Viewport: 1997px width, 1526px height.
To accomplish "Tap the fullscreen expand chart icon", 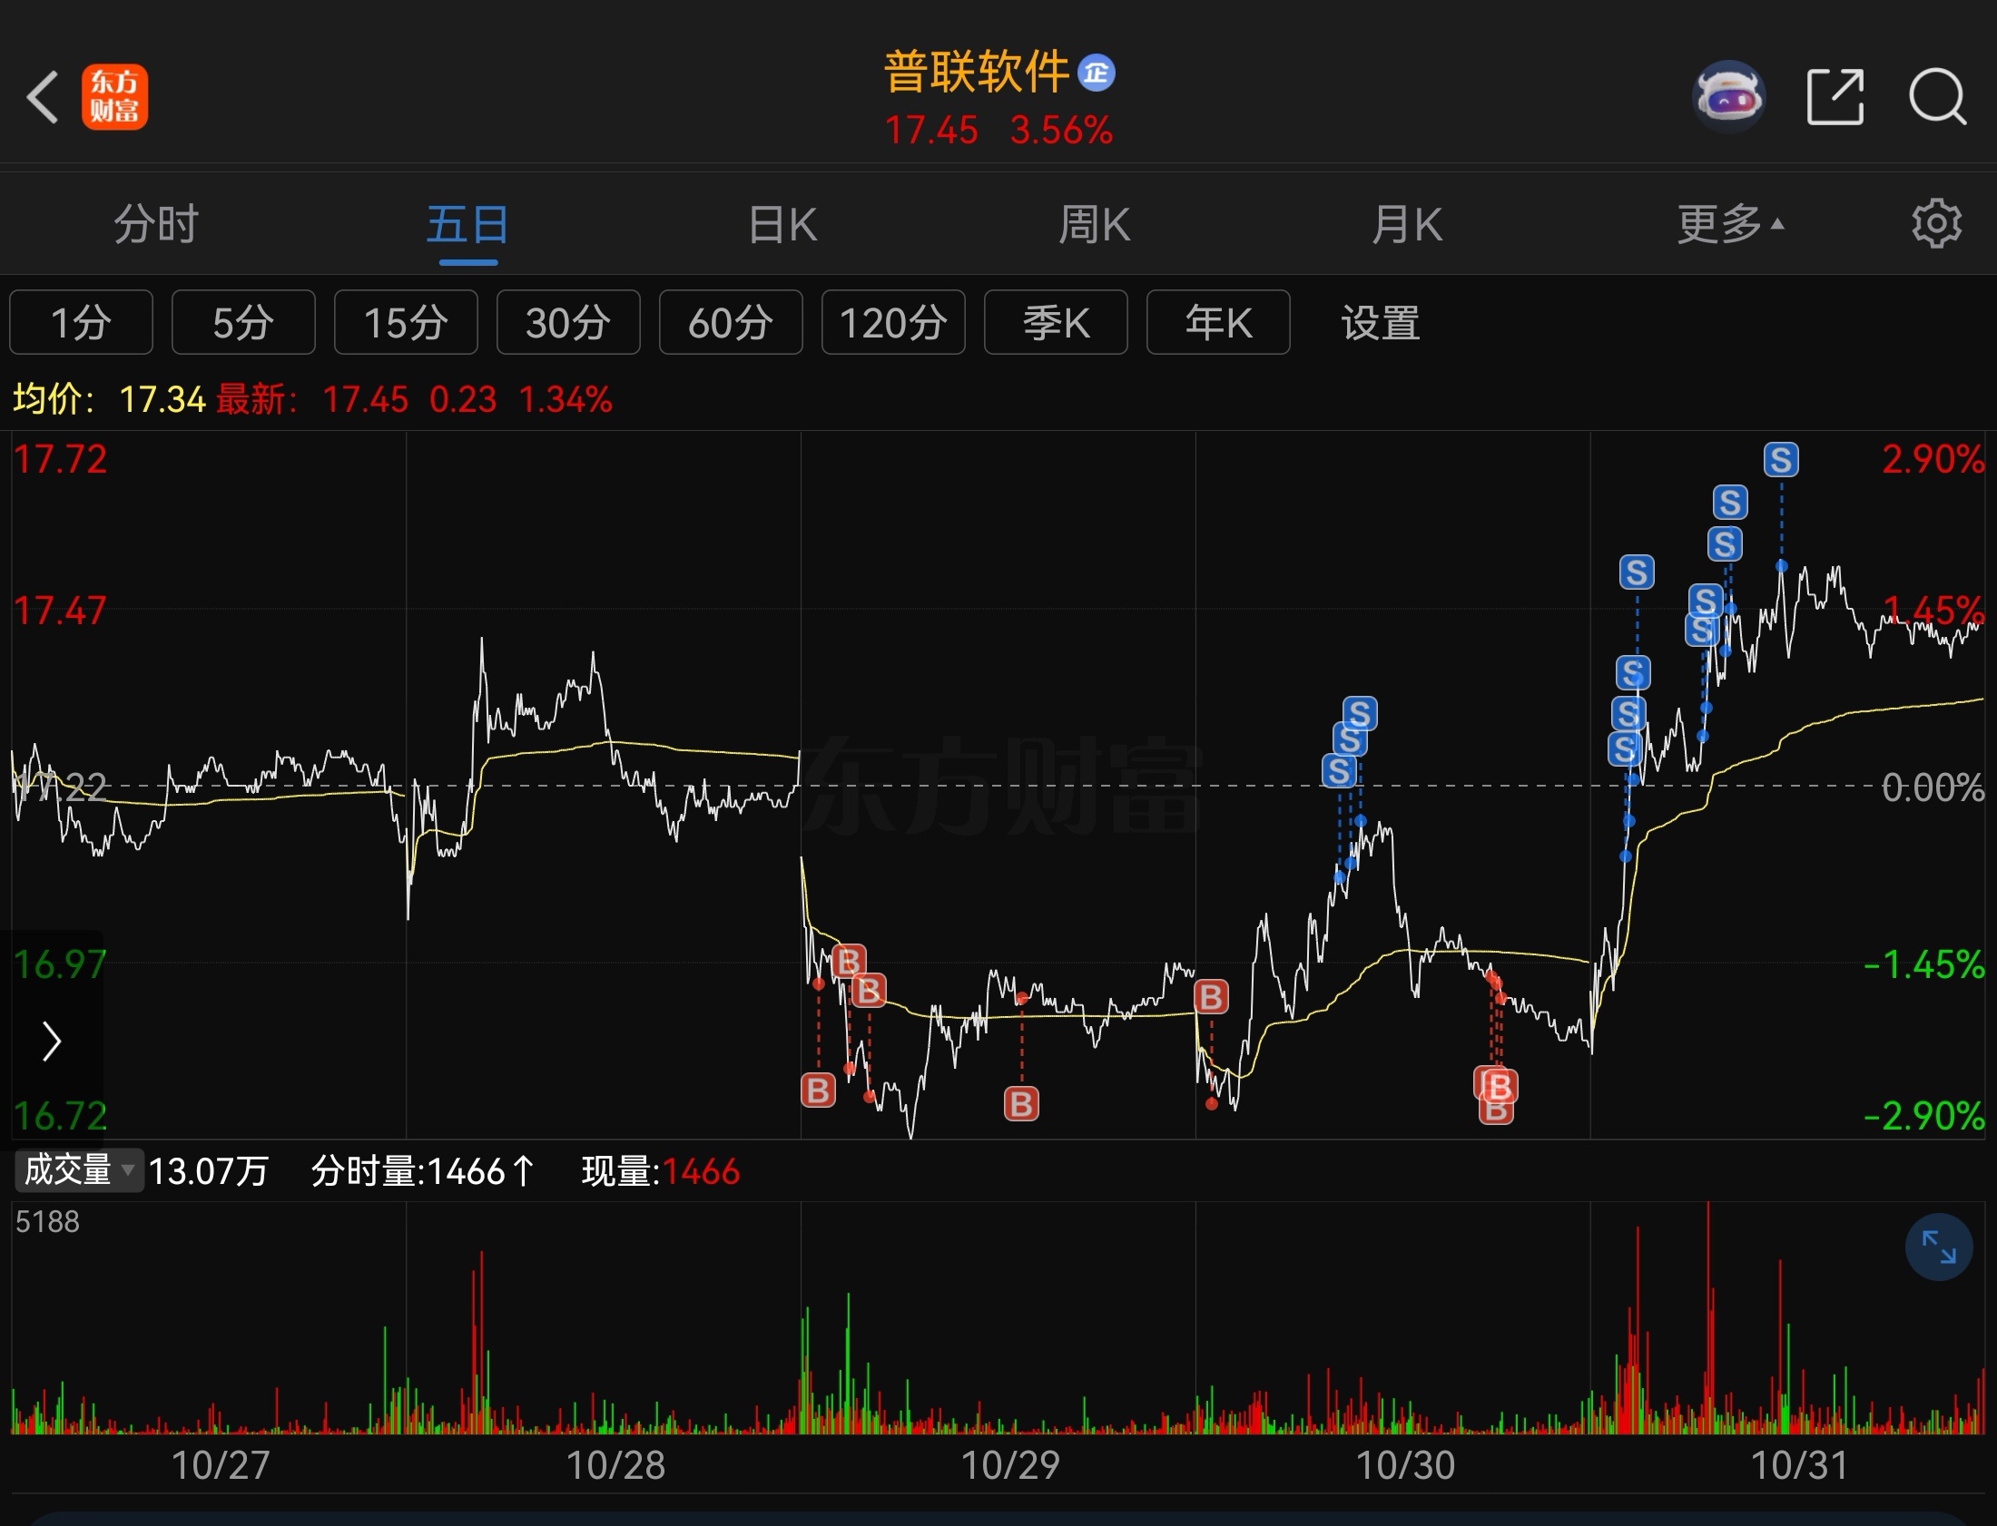I will [1938, 1247].
